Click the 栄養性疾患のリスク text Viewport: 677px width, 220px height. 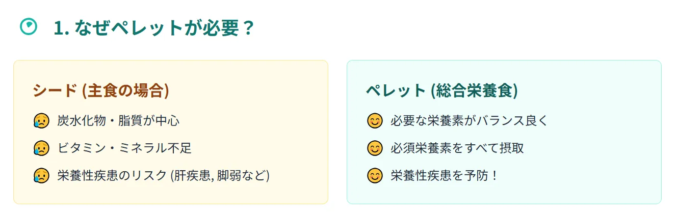coord(112,176)
